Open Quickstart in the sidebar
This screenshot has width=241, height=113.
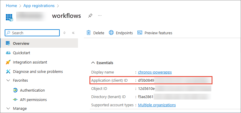pos(21,53)
